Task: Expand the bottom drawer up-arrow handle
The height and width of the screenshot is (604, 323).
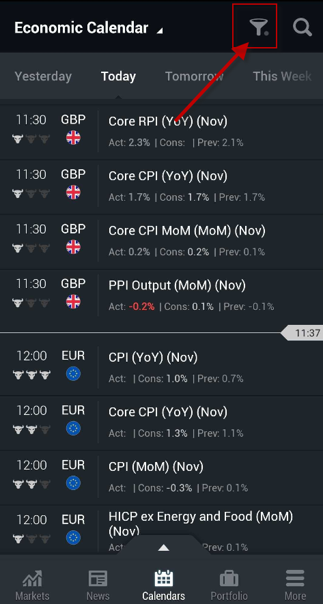Action: 163,547
